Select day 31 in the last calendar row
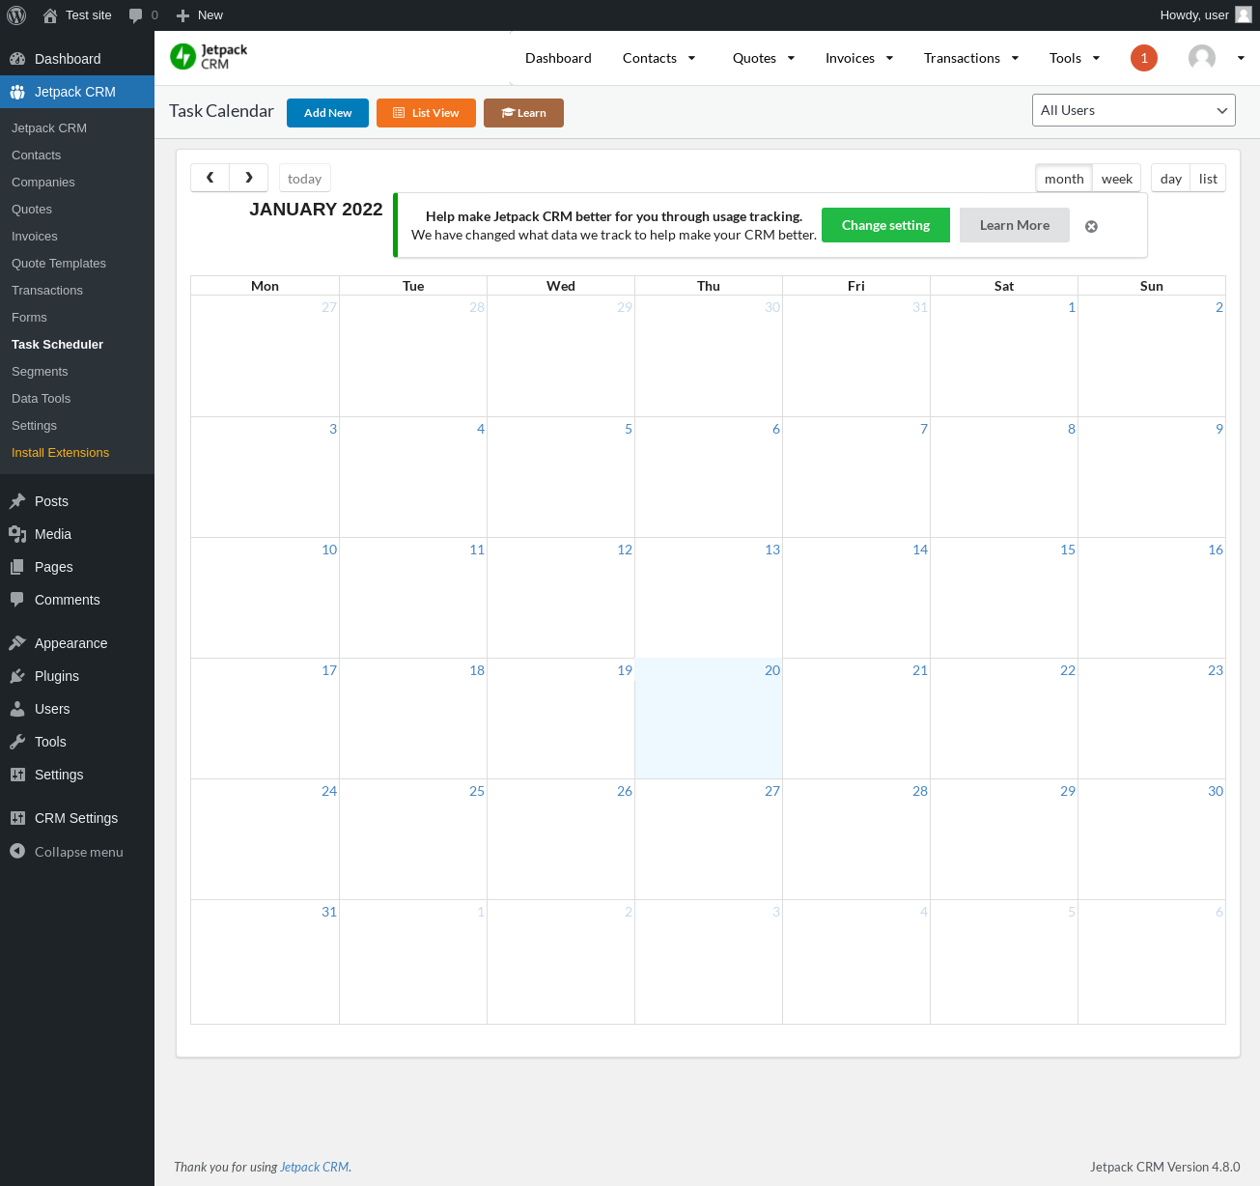 329,912
